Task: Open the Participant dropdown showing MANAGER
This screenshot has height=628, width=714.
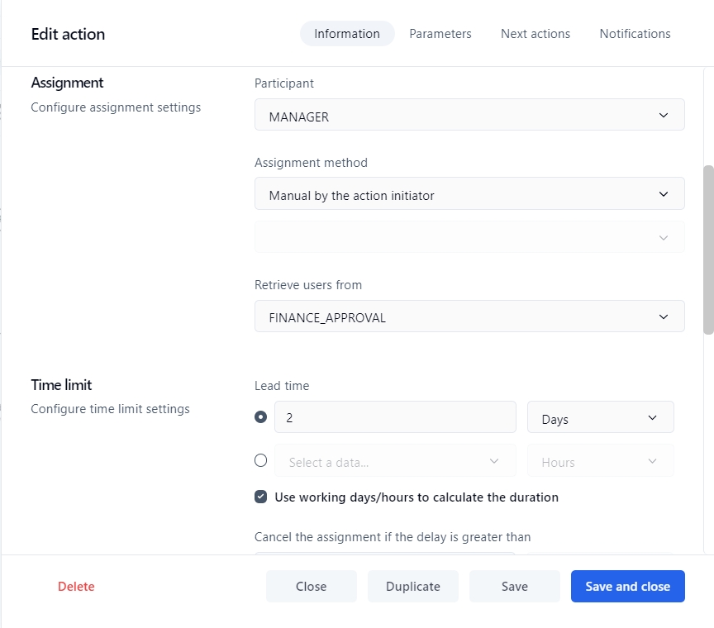Action: (x=469, y=116)
